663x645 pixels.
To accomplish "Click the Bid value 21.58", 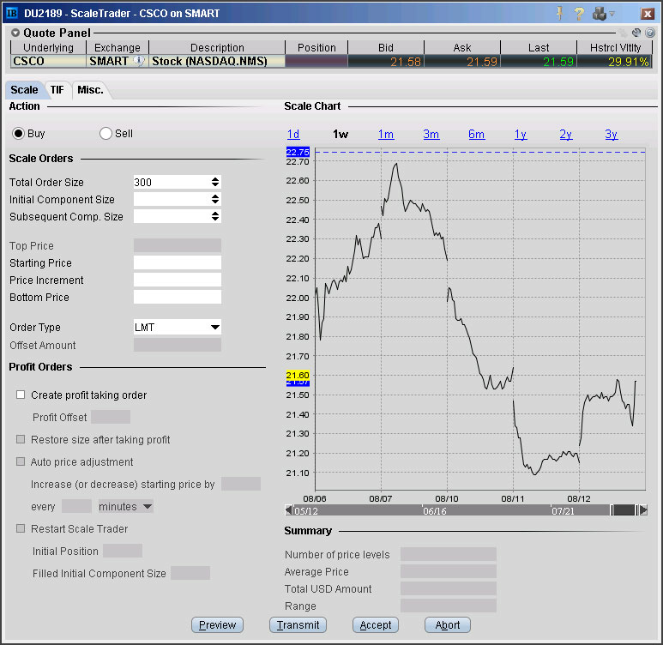I will (x=386, y=62).
